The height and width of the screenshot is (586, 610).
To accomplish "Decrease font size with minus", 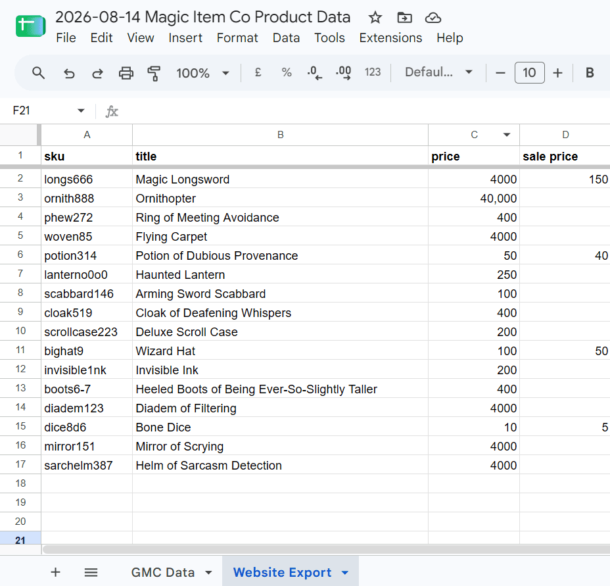I will coord(500,73).
